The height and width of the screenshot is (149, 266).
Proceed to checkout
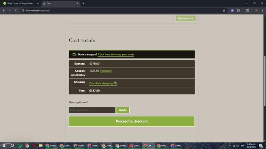point(132,121)
